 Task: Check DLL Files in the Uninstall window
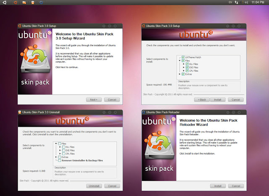(63, 147)
